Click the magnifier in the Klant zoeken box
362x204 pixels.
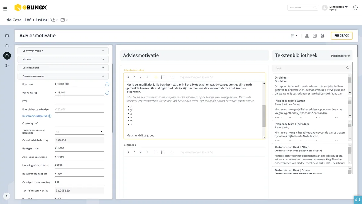pyautogui.click(x=315, y=8)
